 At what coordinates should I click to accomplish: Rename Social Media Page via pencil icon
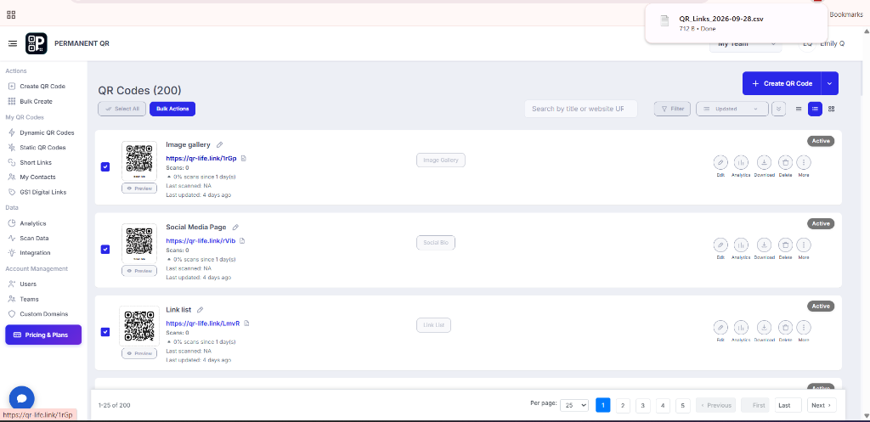coord(236,228)
